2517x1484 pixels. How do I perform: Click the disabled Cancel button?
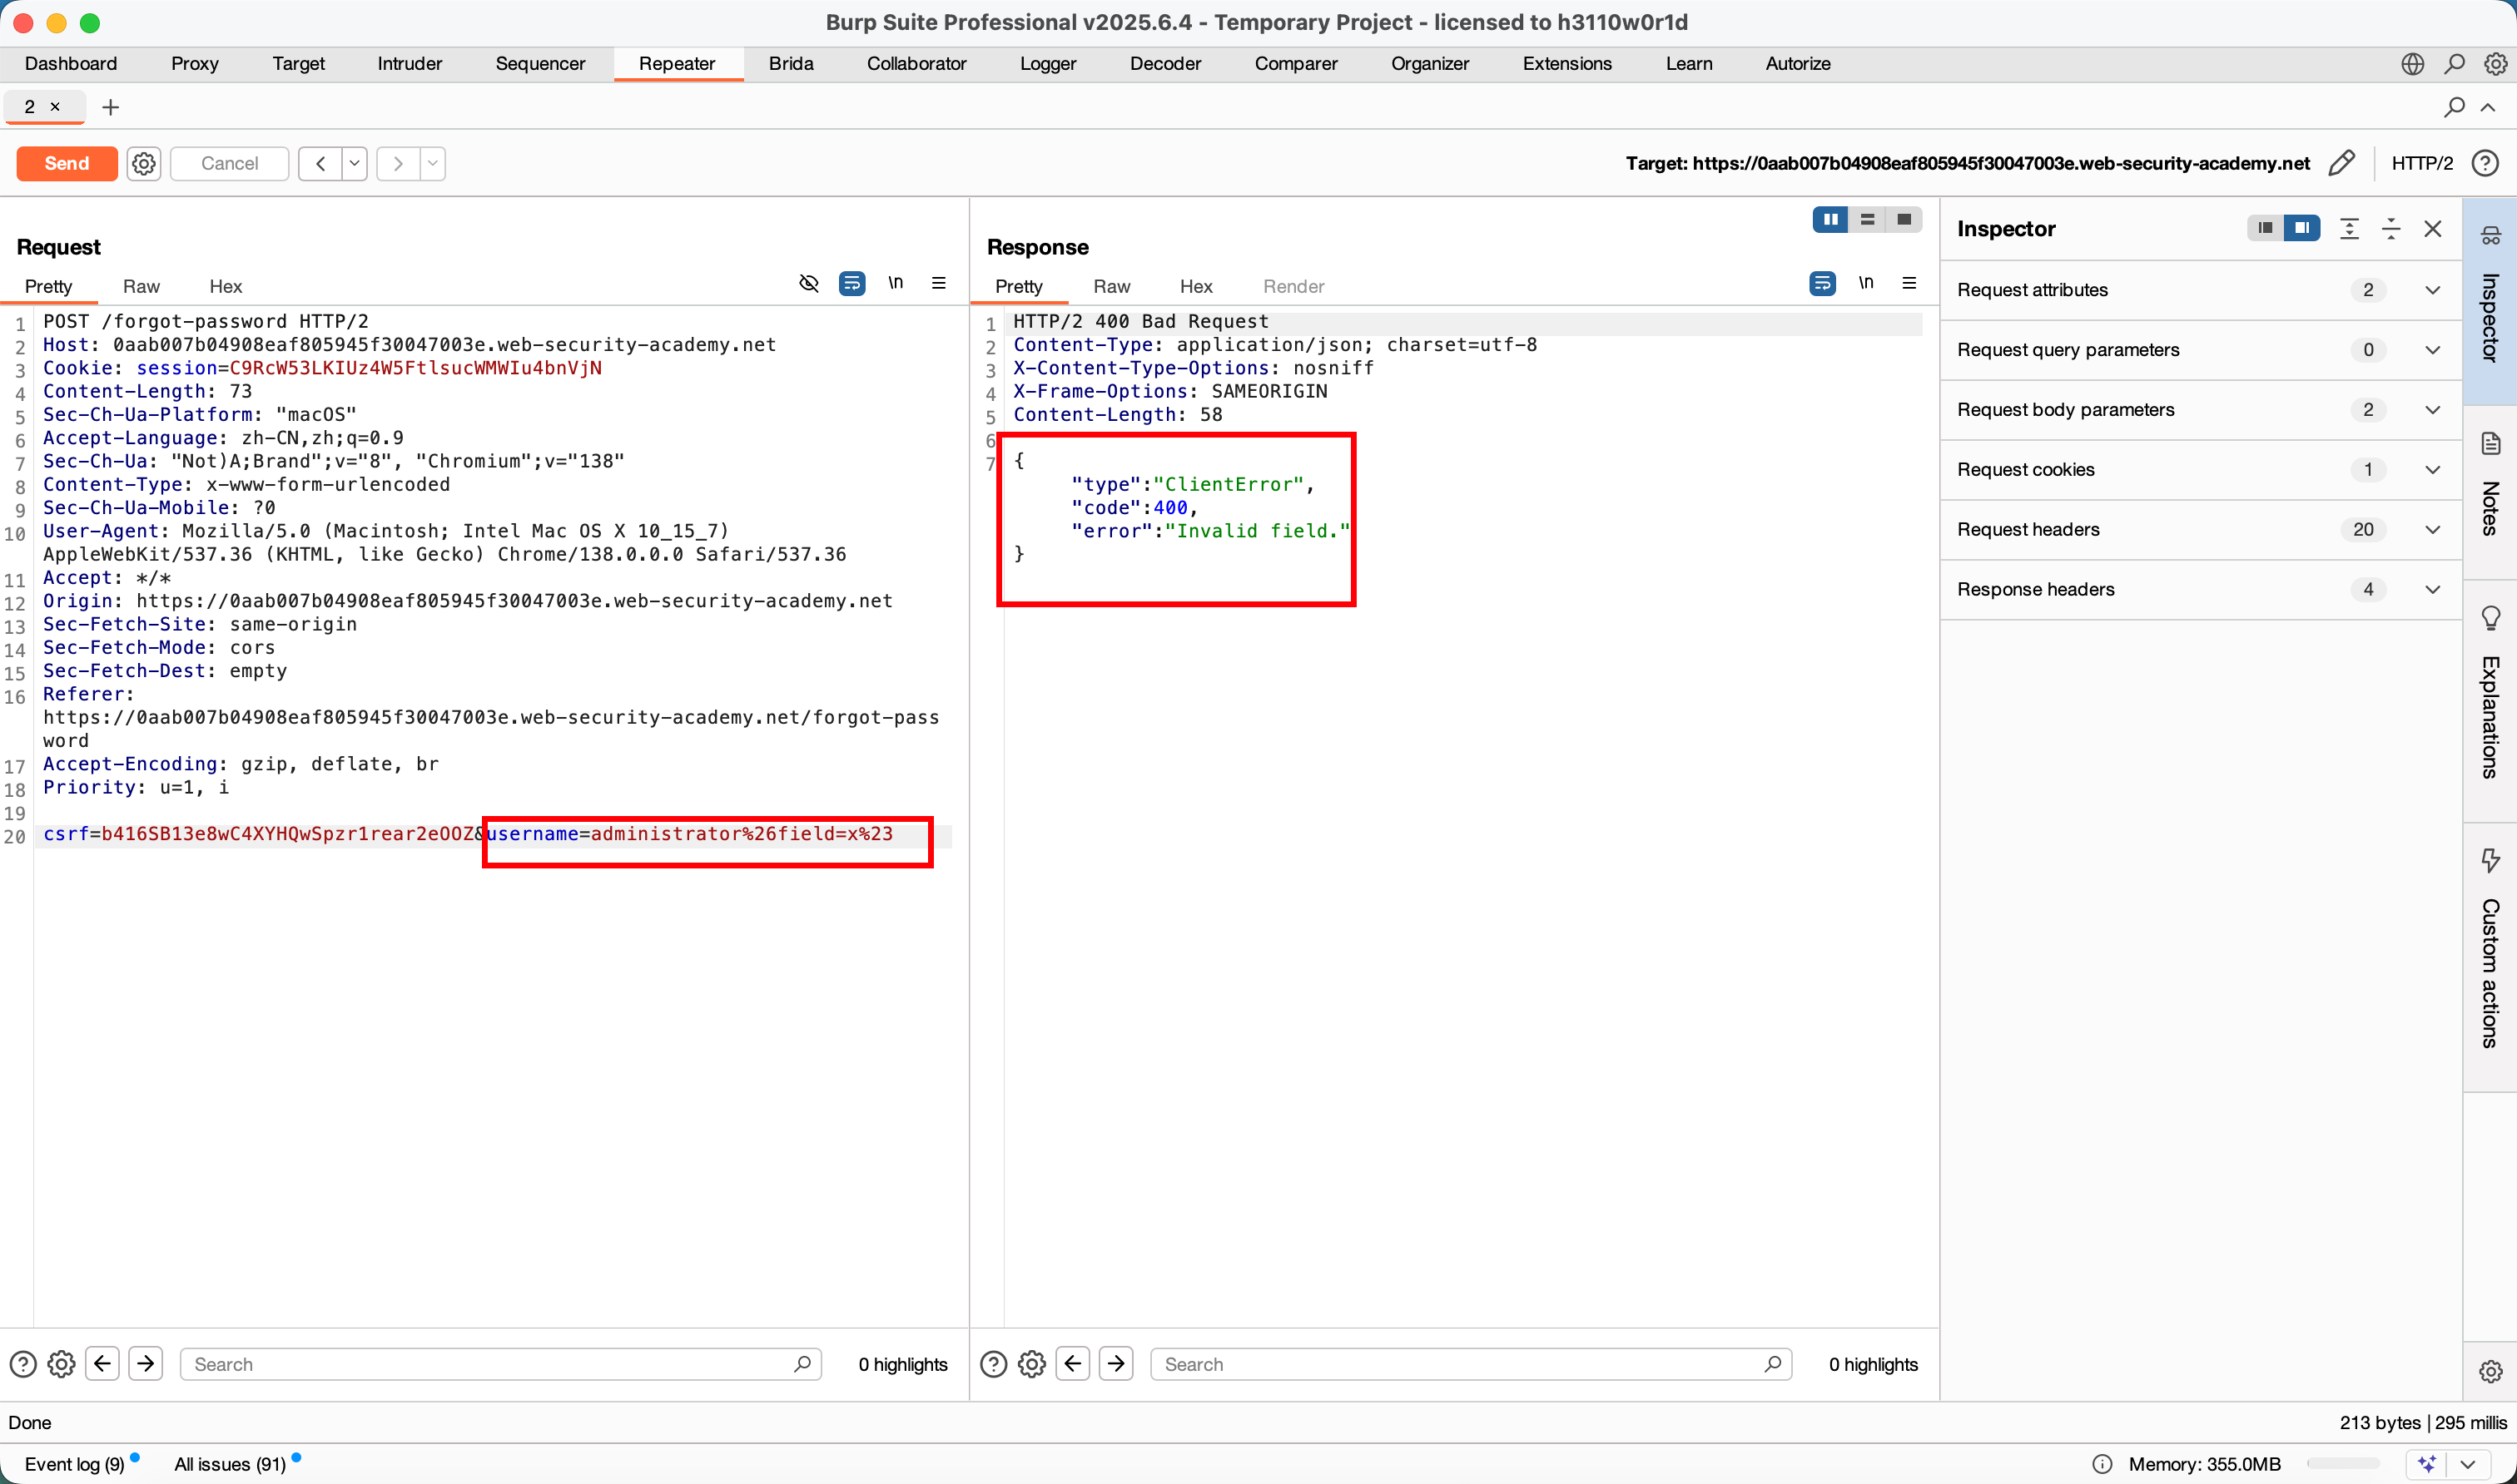(229, 163)
